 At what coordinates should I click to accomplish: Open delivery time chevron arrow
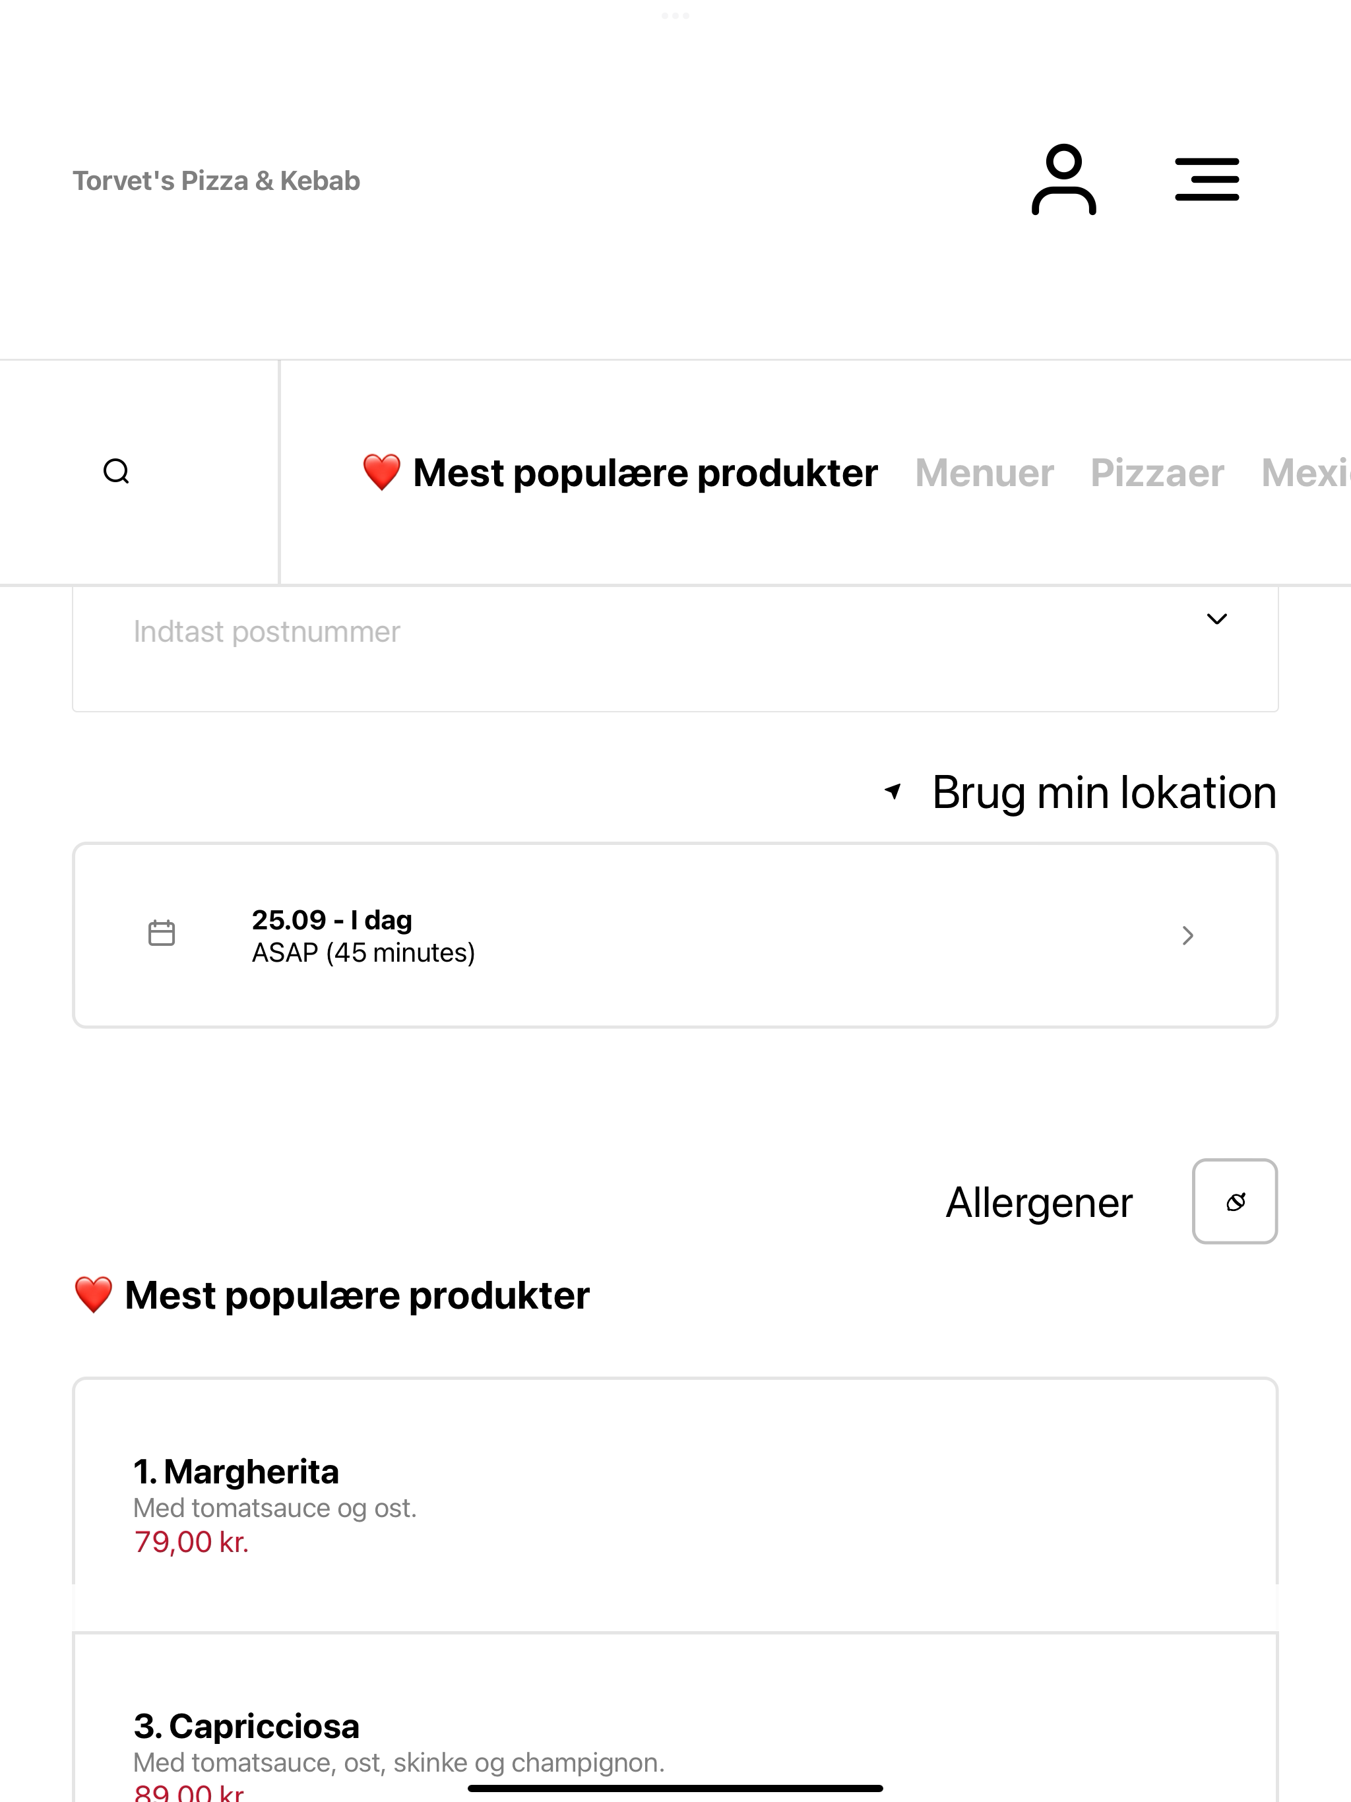pyautogui.click(x=1188, y=935)
